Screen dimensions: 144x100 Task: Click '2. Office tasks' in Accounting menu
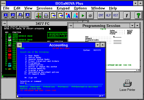[33, 57]
